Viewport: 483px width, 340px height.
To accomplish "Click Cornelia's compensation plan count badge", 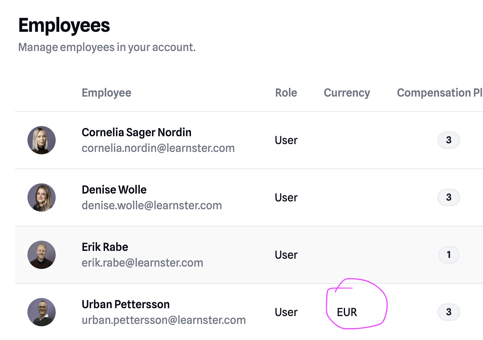I will click(448, 140).
